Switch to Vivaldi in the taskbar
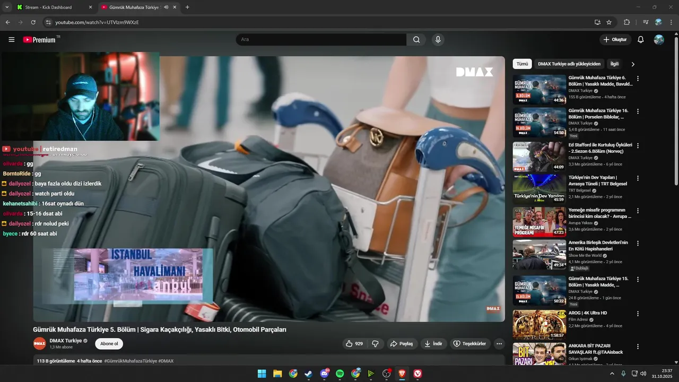The width and height of the screenshot is (679, 382). tap(418, 374)
